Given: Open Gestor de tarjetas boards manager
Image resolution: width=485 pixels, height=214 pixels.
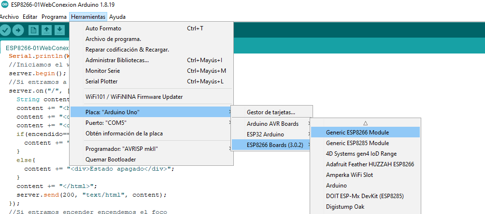Looking at the screenshot, I should point(272,112).
